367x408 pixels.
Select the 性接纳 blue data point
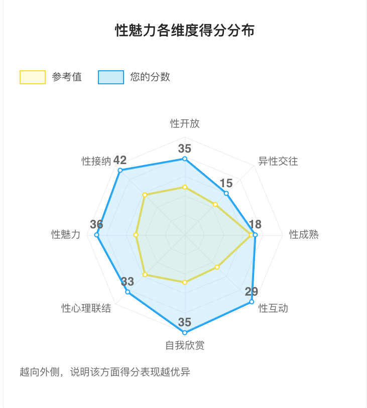click(120, 170)
